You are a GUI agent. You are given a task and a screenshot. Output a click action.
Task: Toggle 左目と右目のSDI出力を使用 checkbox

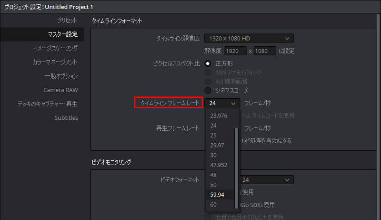(x=208, y=217)
